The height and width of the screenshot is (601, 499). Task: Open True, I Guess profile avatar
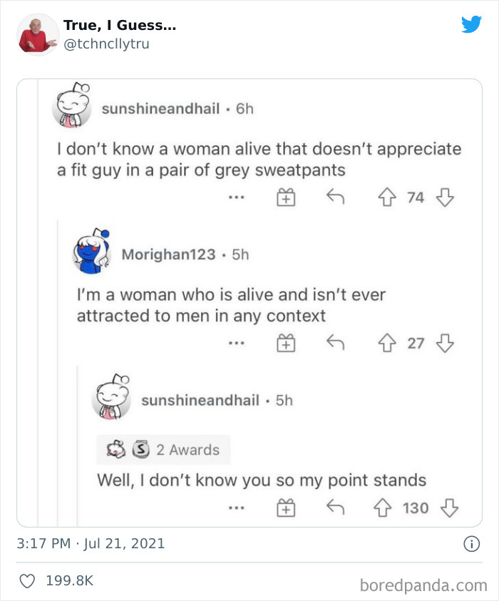(37, 34)
